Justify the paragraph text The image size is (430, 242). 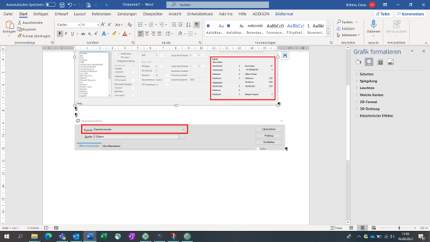[x=159, y=34]
